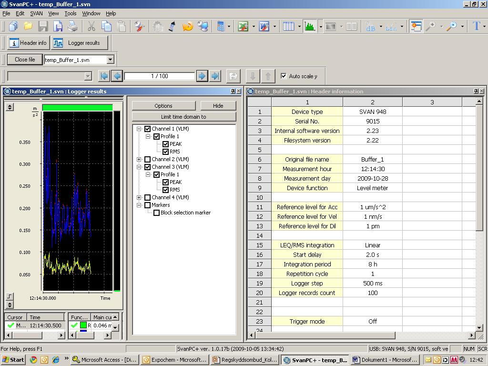
Task: Click the Export to Excel icon
Action: [x=243, y=27]
